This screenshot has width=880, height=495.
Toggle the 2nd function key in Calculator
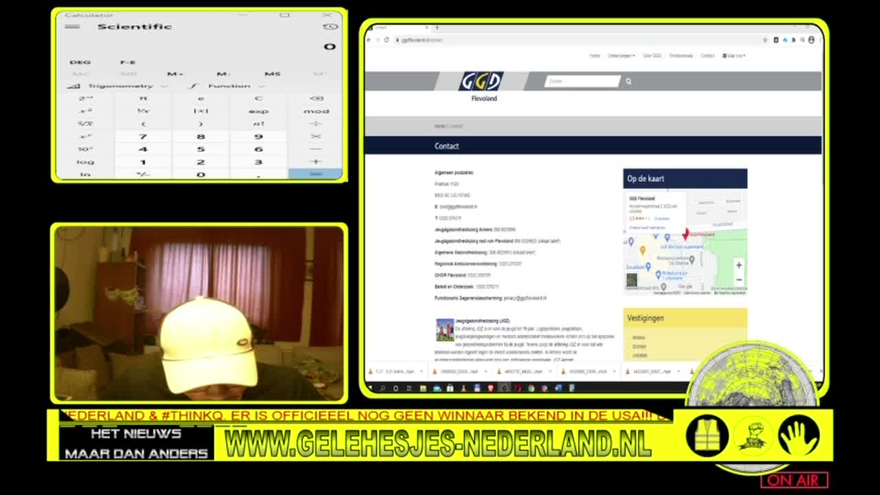point(85,98)
